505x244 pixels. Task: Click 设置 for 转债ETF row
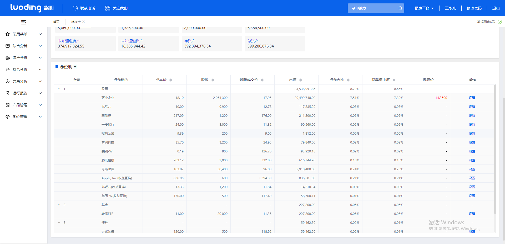[x=472, y=214]
